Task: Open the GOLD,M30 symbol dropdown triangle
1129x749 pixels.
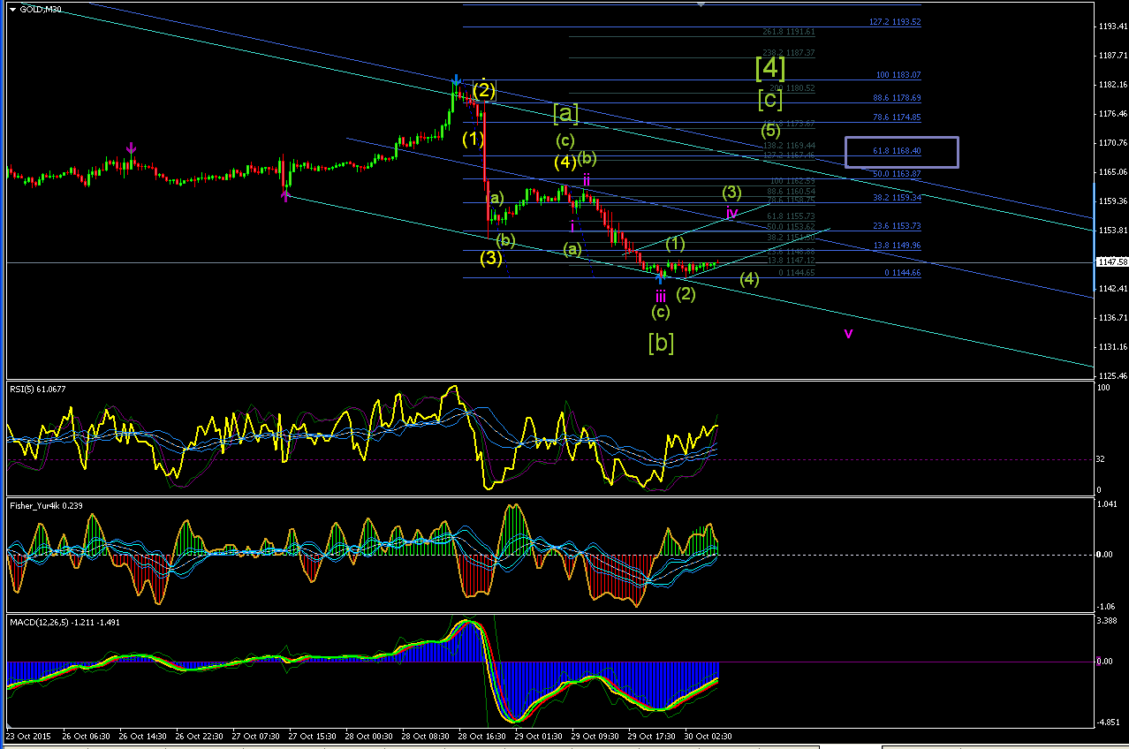Action: click(12, 9)
